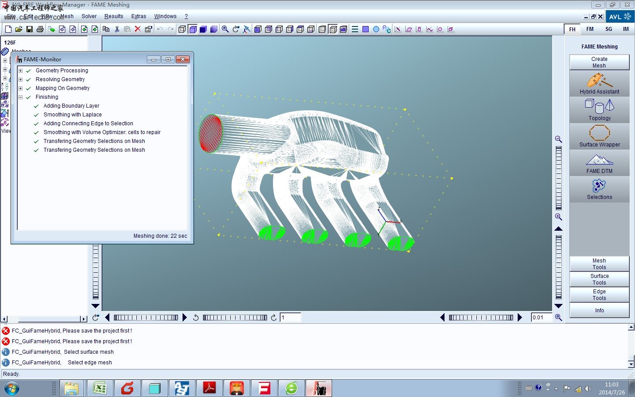
Task: Click the vertical slider beside the viewport's upper zoom icon
Action: [x=559, y=178]
